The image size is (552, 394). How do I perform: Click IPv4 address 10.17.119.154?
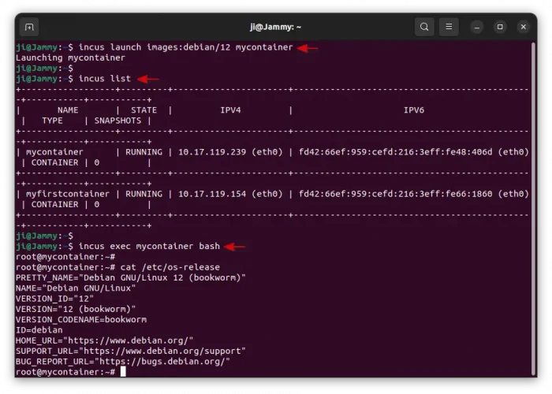click(212, 194)
